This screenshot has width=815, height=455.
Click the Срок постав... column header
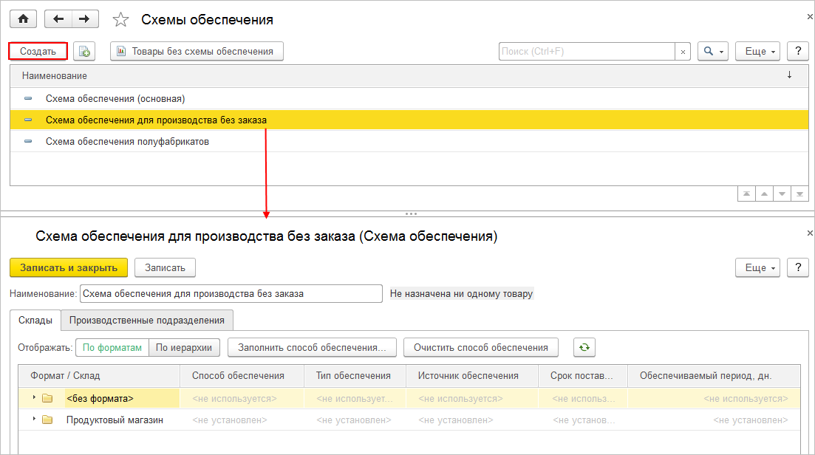coord(583,375)
